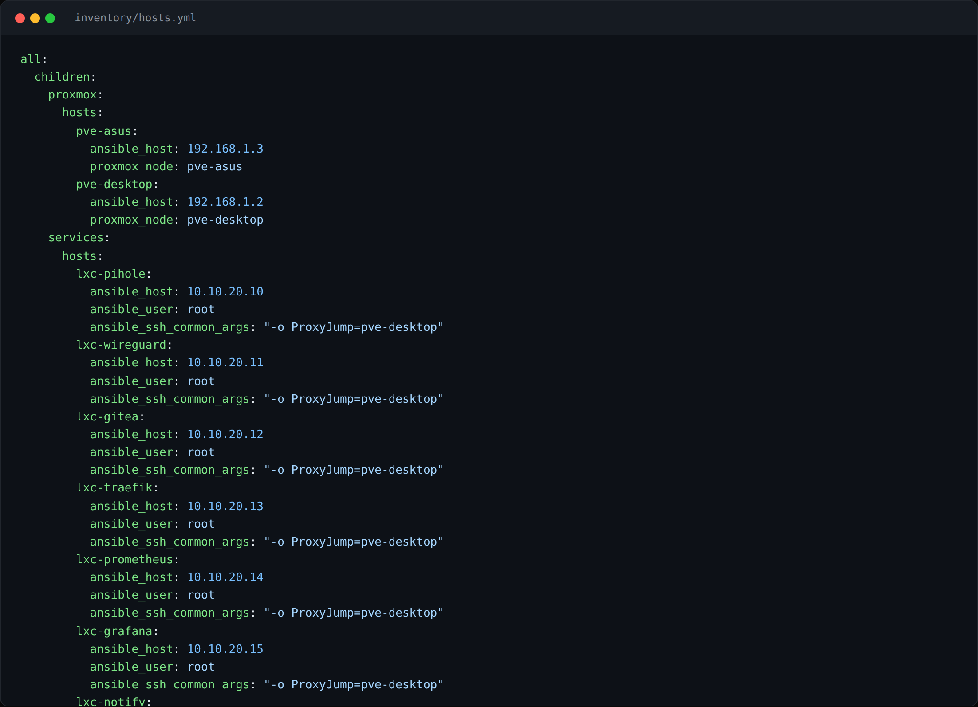The image size is (978, 707).
Task: Click the proxmox_node value "pve-asus"
Action: [215, 166]
